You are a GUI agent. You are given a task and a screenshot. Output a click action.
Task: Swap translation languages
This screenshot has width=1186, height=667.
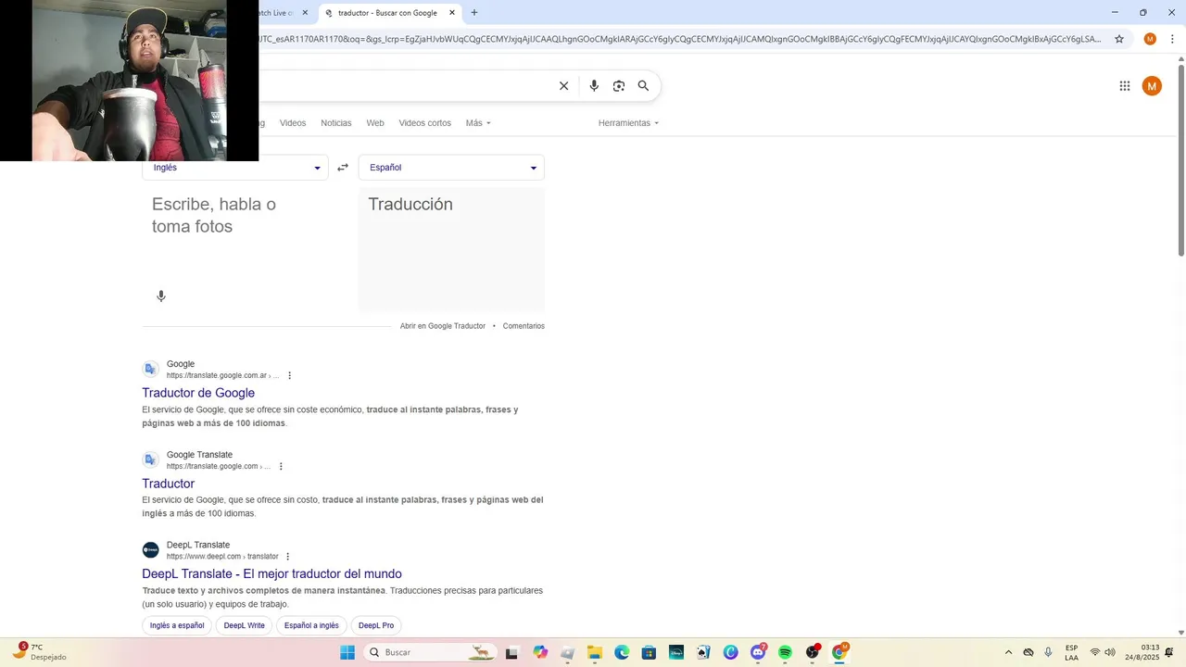tap(343, 168)
